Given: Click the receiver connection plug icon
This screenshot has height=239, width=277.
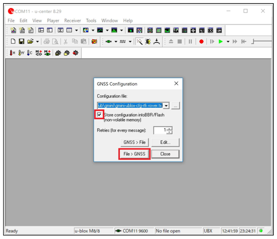Looking at the screenshot, I should click(x=109, y=42).
